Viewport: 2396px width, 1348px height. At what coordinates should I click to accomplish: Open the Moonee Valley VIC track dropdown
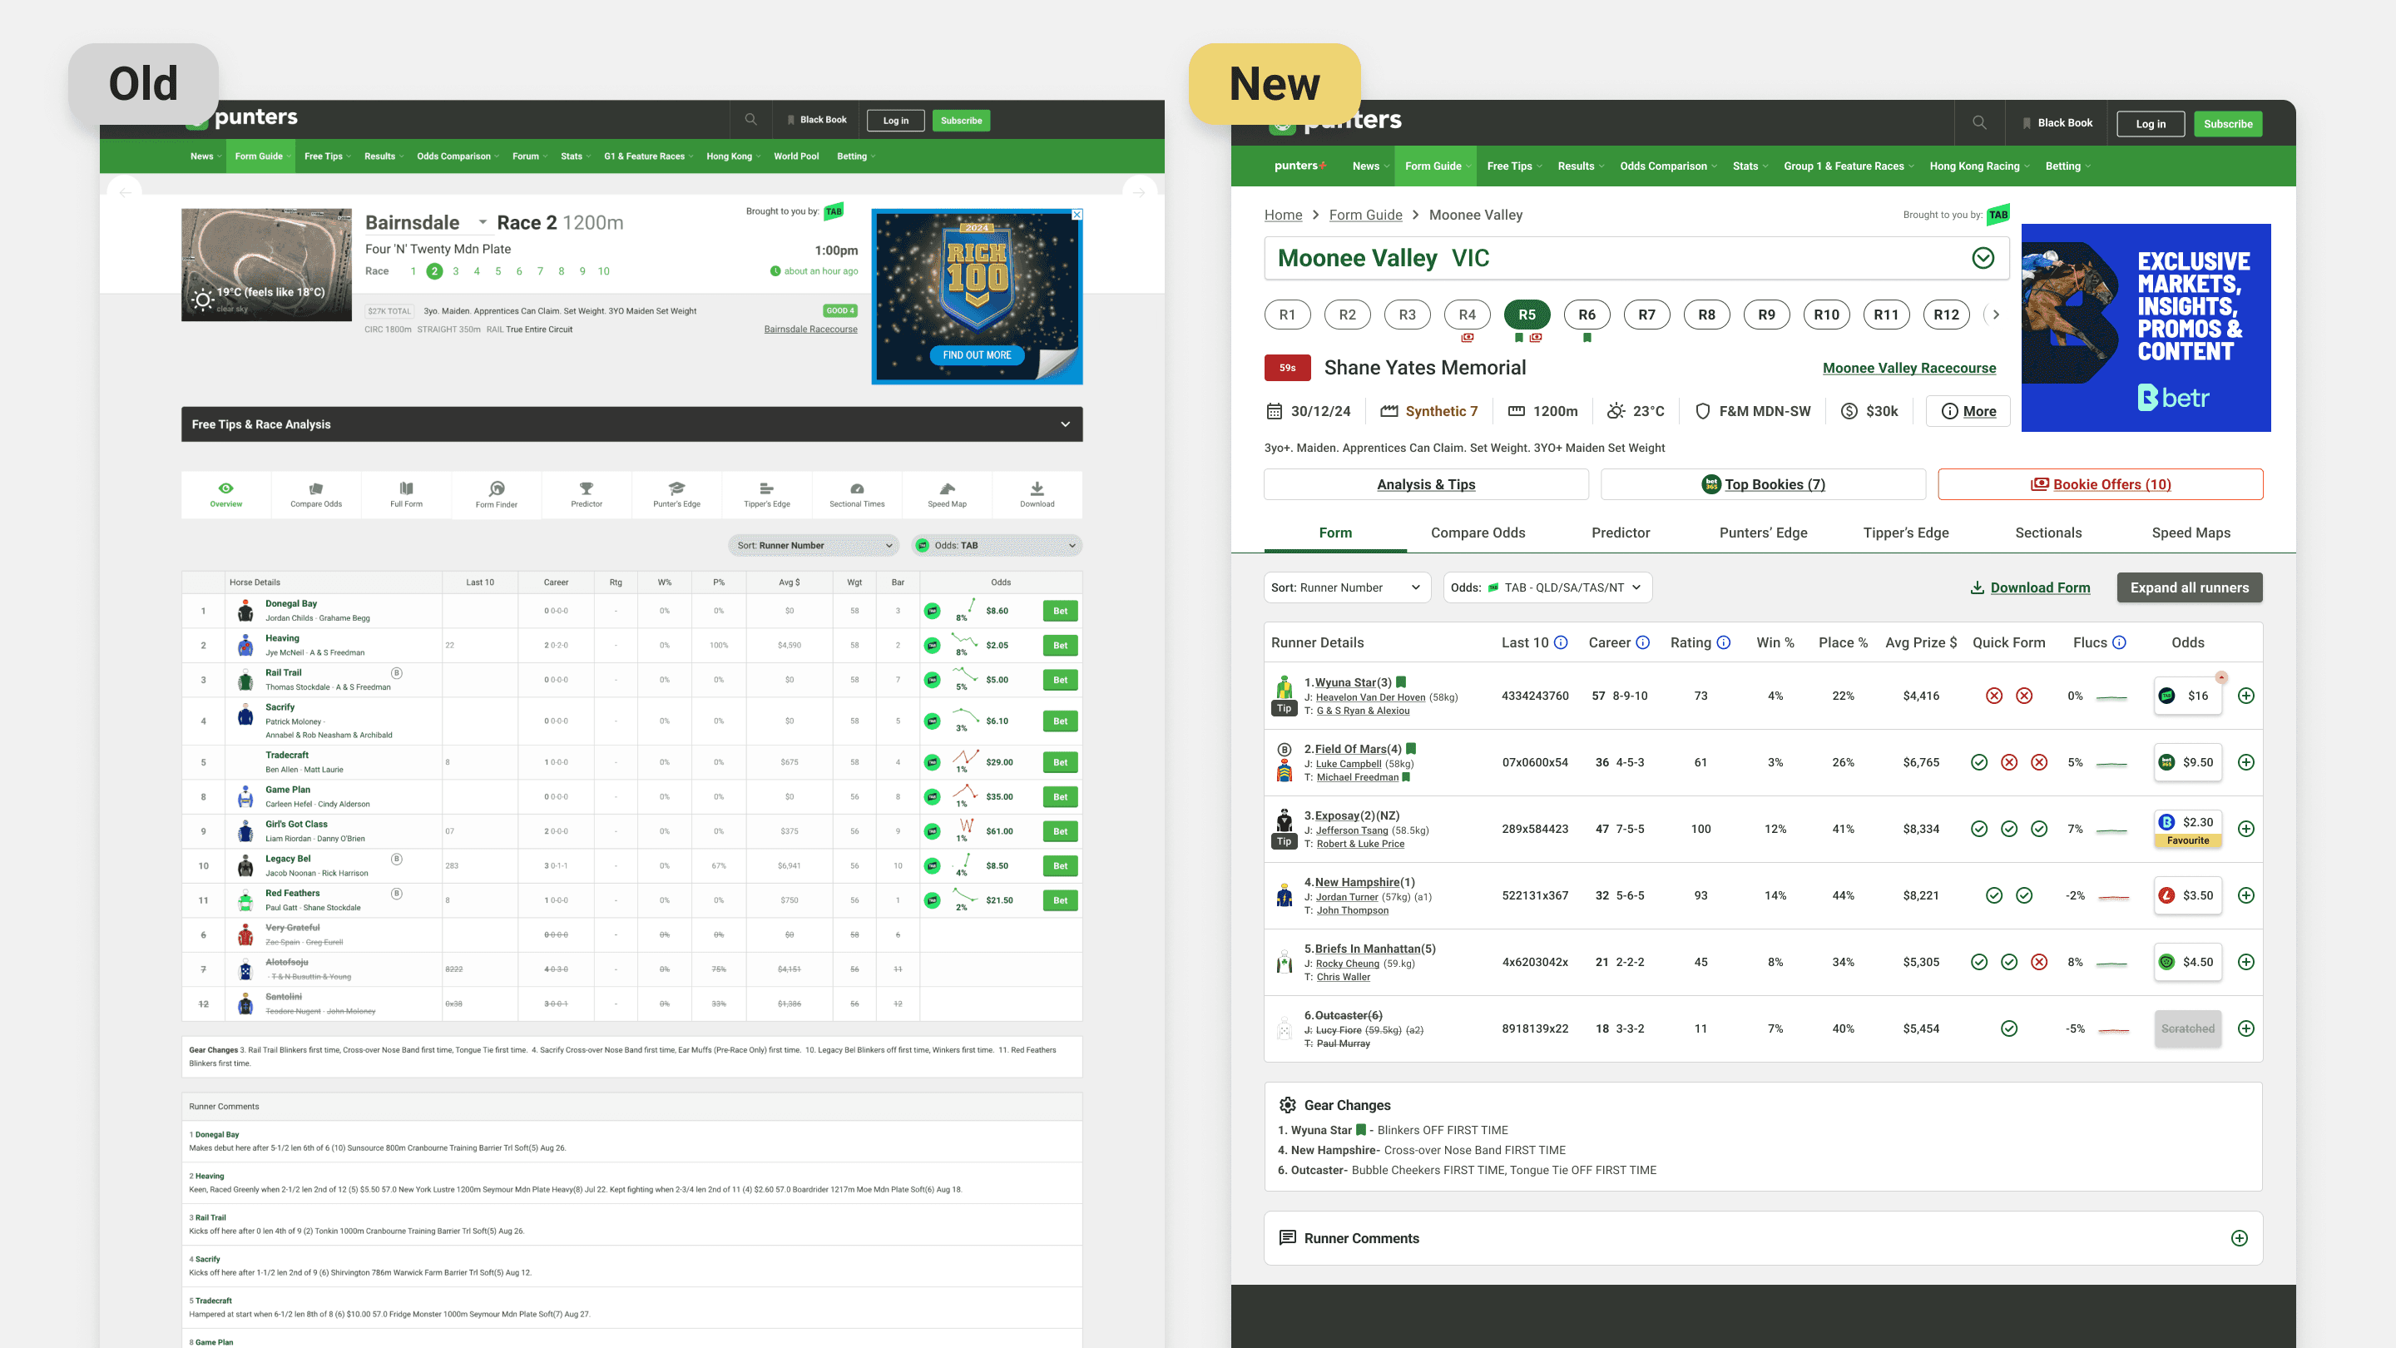1982,258
